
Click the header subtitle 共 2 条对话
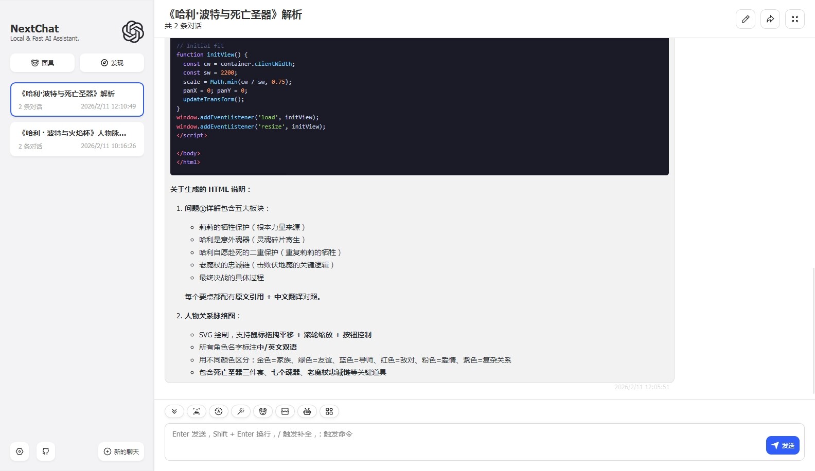[x=183, y=26]
